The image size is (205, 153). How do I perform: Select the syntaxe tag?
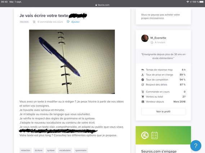click(x=51, y=150)
